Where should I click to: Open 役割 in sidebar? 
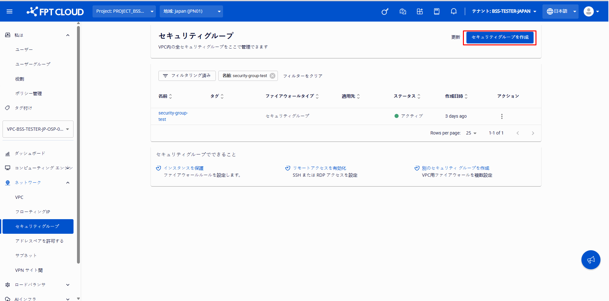pos(20,79)
